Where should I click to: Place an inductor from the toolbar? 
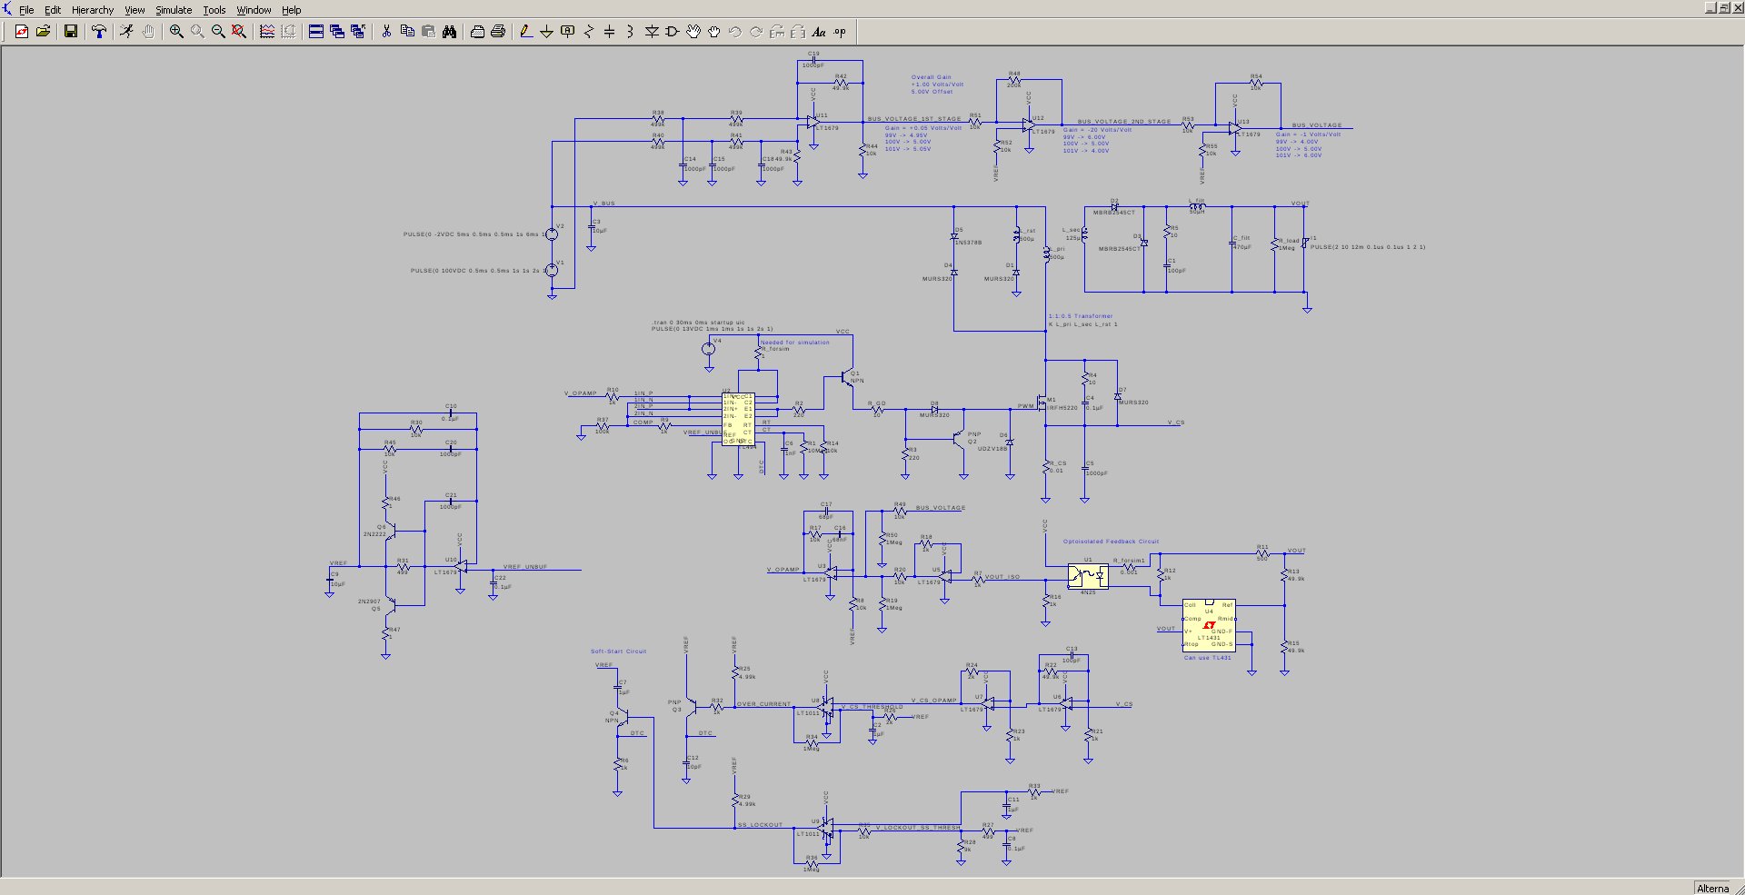[631, 32]
